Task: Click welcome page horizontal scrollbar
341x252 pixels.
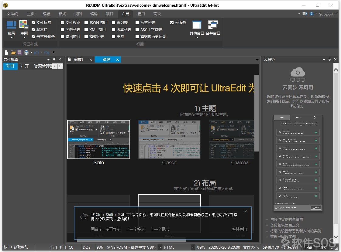Action: tap(132, 240)
